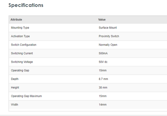
Task: Select the Switching Voltage attribute label
Action: pyautogui.click(x=22, y=62)
